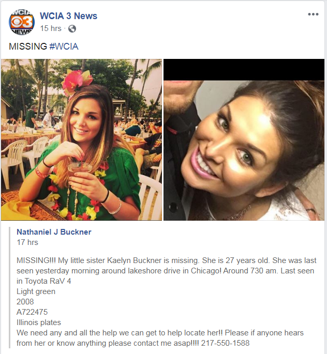Click the Light green vehicle color line

coord(36,291)
